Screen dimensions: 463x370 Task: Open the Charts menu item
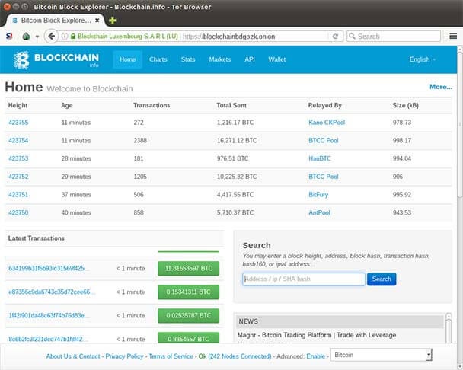[158, 59]
